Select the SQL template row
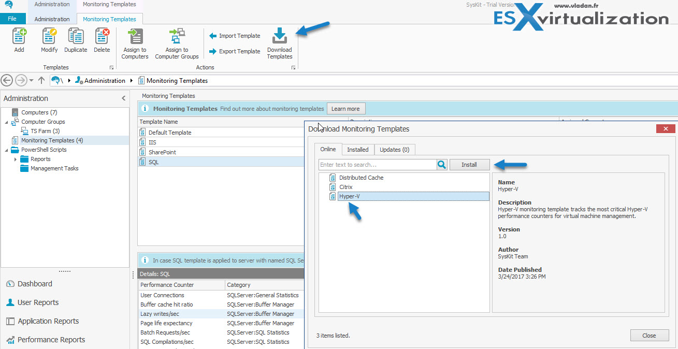 point(221,162)
